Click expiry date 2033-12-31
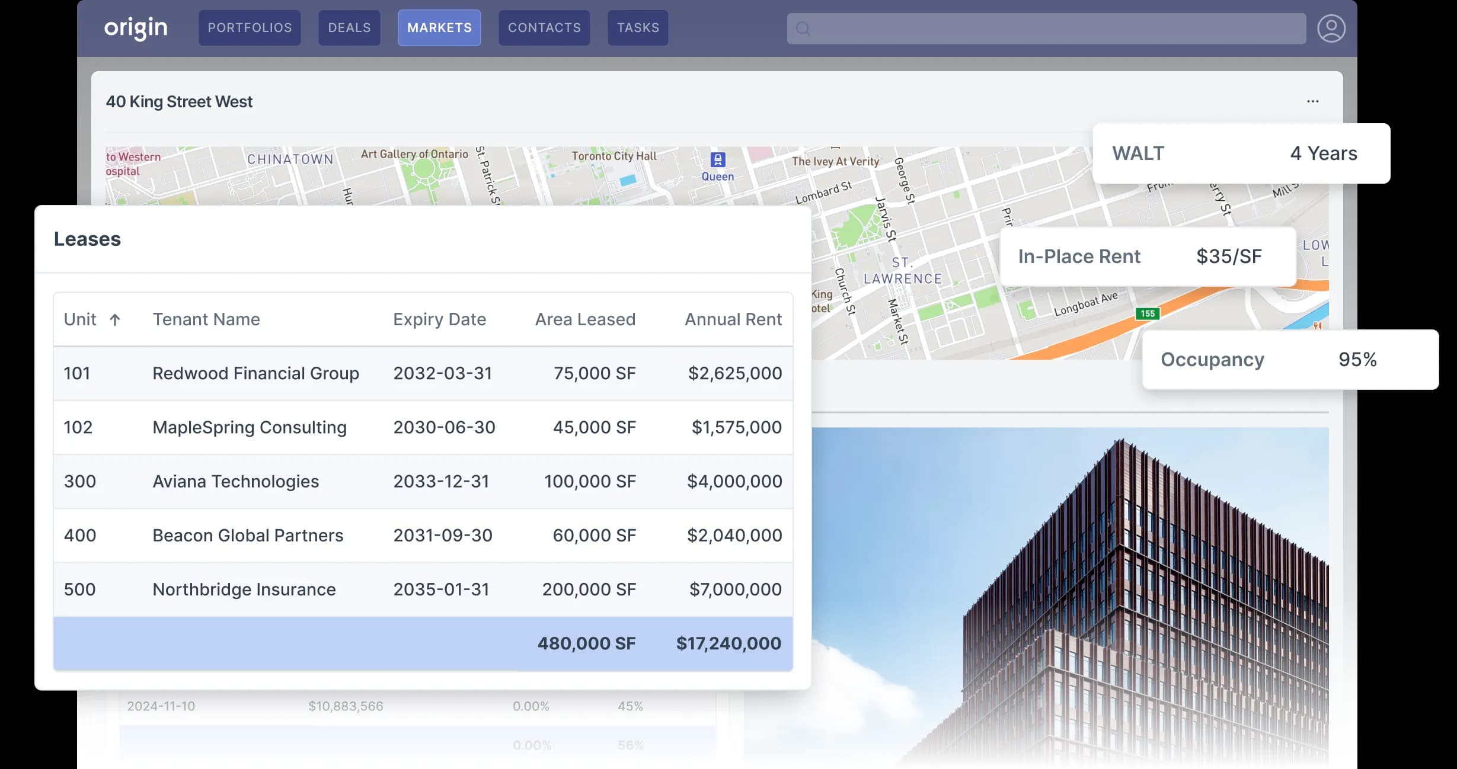The width and height of the screenshot is (1457, 769). click(x=442, y=481)
